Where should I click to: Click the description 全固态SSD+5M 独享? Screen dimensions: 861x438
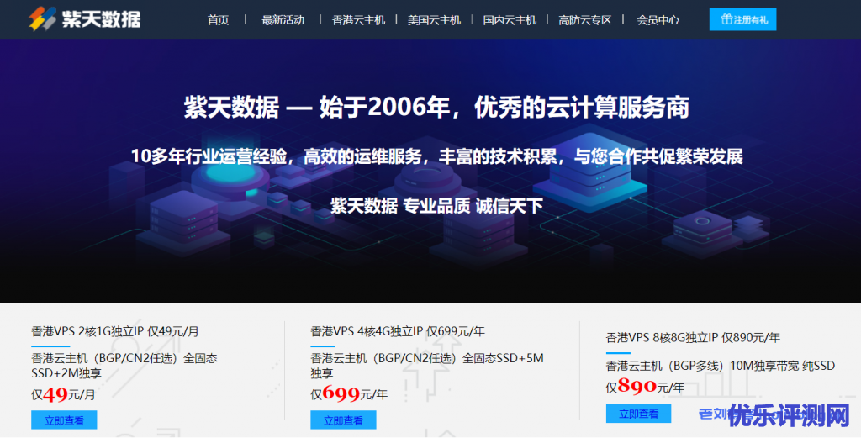click(x=427, y=366)
